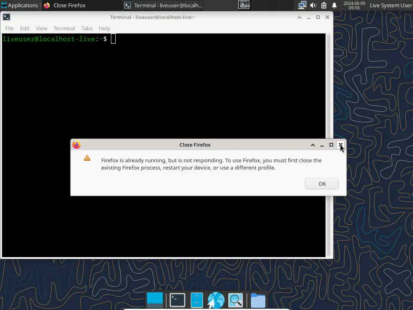The width and height of the screenshot is (413, 310).
Task: Shade the Terminal window with up arrow
Action: 300,17
